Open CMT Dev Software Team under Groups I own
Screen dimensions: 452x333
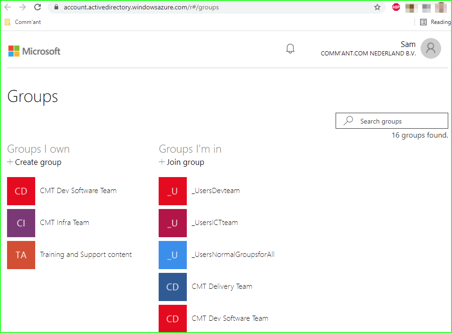pyautogui.click(x=78, y=191)
